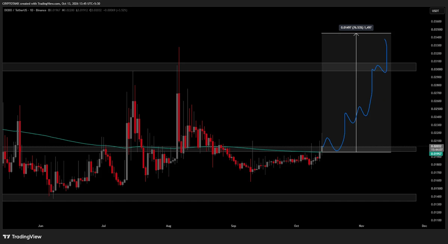This screenshot has width=448, height=244.
Task: Click the 0.03600 price scale label
Action: [x=436, y=21]
